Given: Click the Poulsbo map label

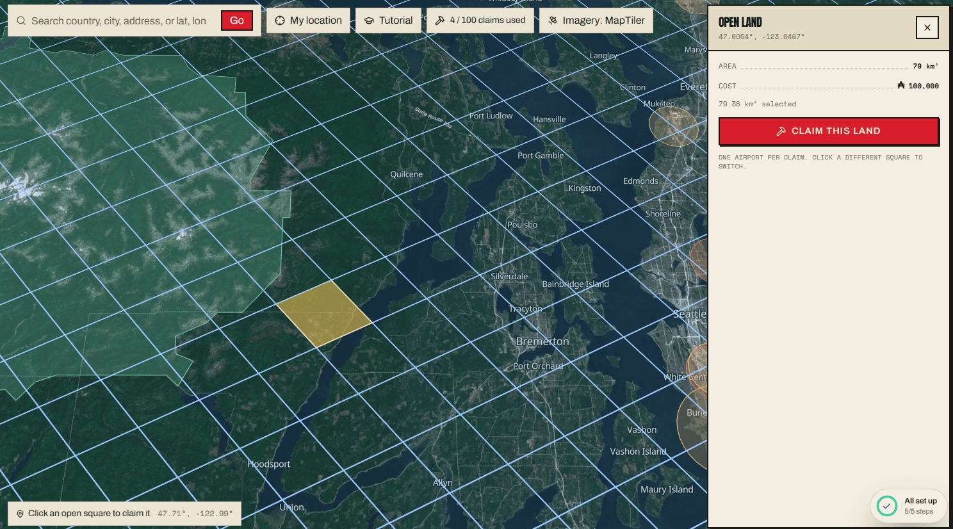Looking at the screenshot, I should coord(522,225).
